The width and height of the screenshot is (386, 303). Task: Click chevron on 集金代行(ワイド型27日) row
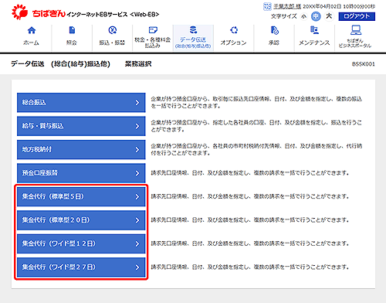tap(137, 267)
